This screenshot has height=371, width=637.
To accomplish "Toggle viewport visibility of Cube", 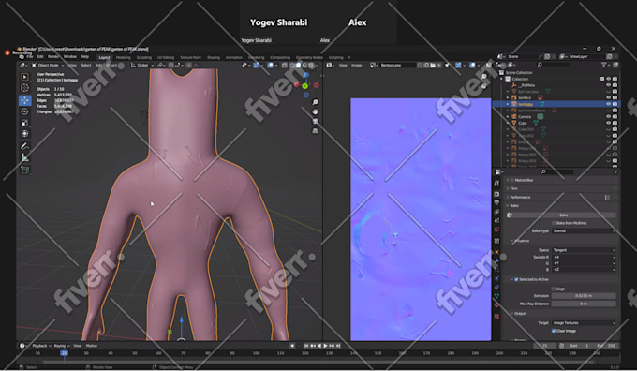I will pos(609,123).
